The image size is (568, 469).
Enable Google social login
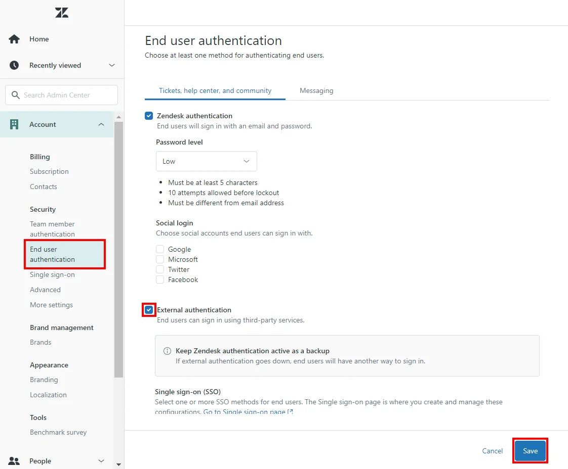pyautogui.click(x=161, y=249)
